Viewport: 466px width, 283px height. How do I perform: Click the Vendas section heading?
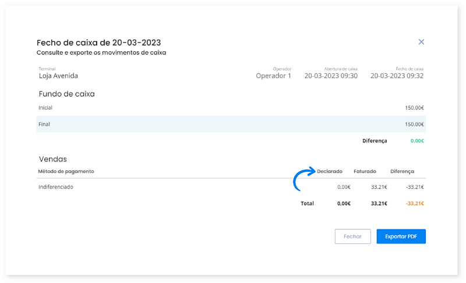point(52,158)
